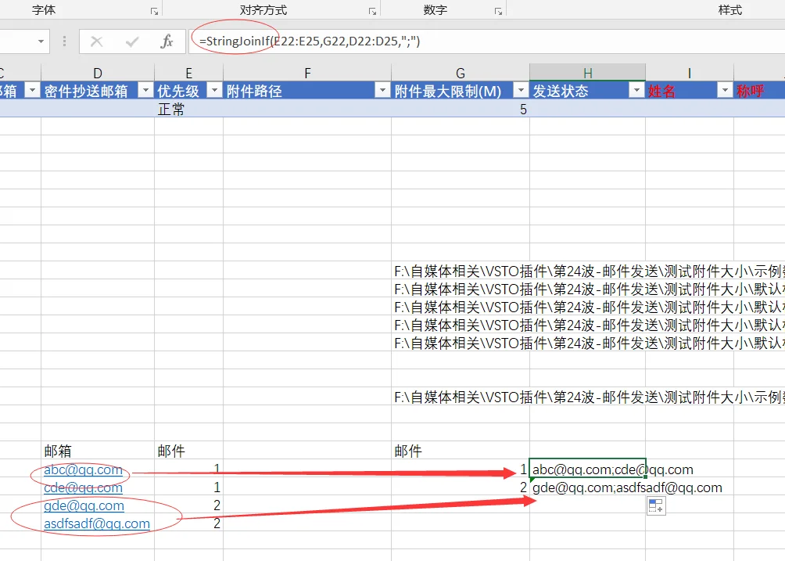The width and height of the screenshot is (785, 561).
Task: Open the Insert Function fx dialog
Action: (167, 41)
